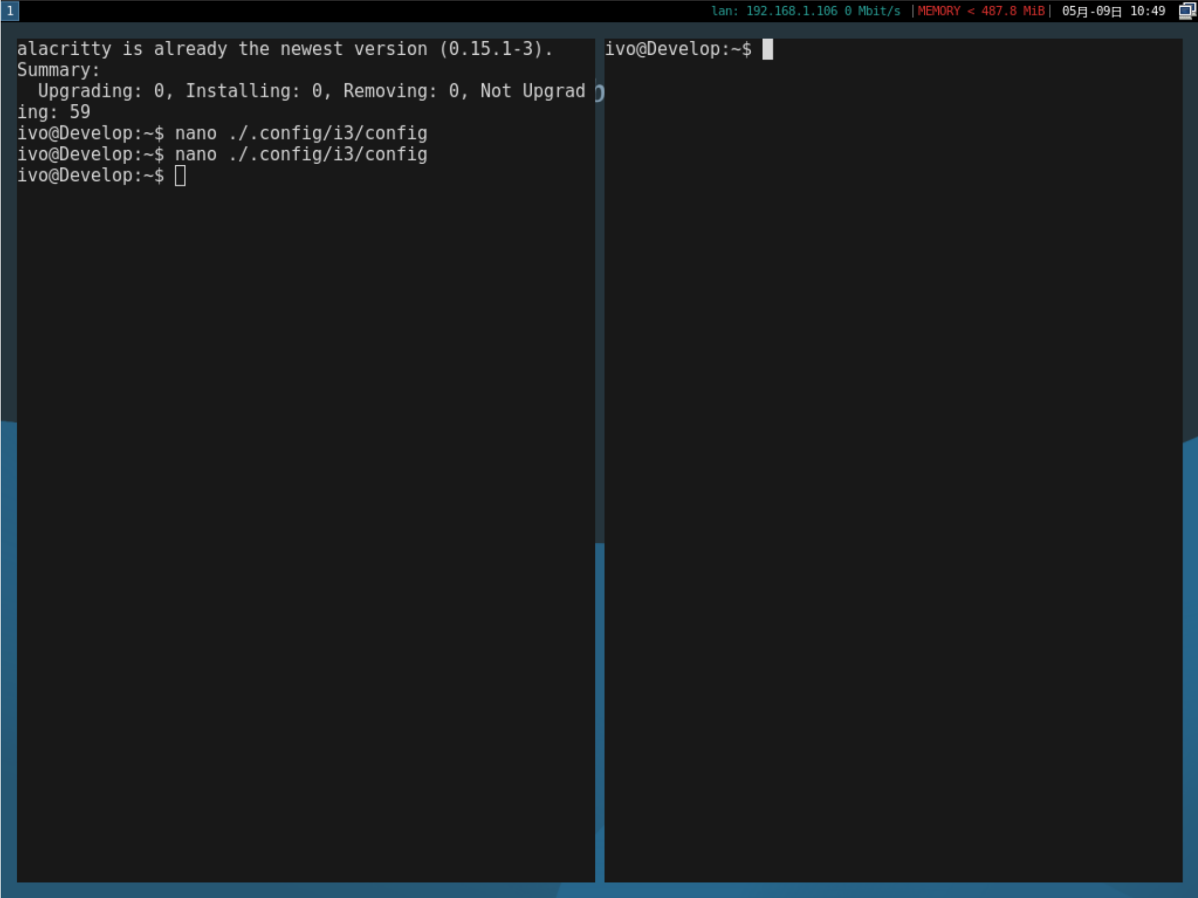Click the MEMORY < 487.8 MiB status block
The width and height of the screenshot is (1198, 898).
click(x=981, y=11)
